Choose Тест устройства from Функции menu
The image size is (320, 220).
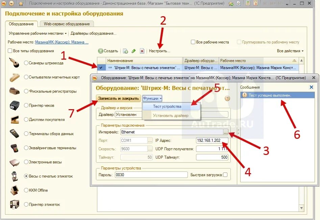pyautogui.click(x=171, y=106)
